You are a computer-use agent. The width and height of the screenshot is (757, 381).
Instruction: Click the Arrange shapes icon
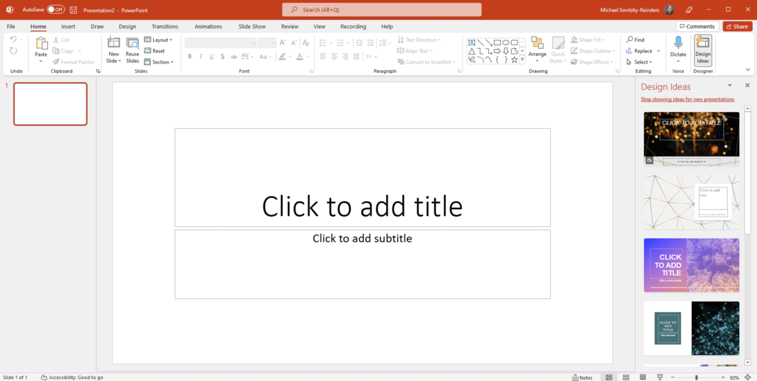click(x=537, y=44)
